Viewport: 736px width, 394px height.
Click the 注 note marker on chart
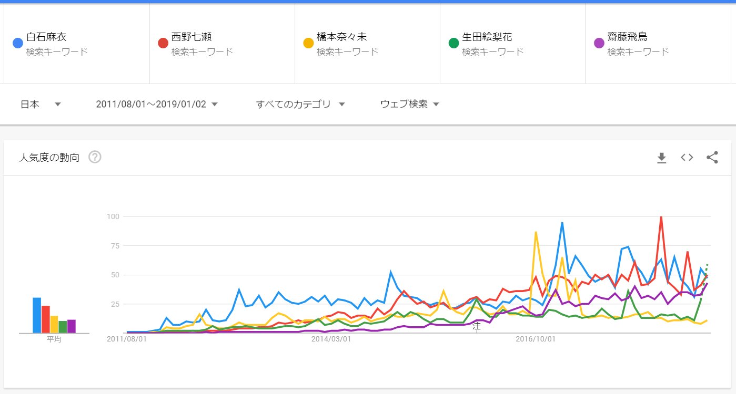[477, 326]
